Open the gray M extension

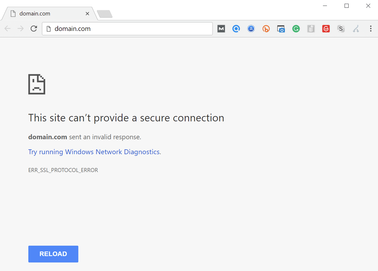click(221, 29)
